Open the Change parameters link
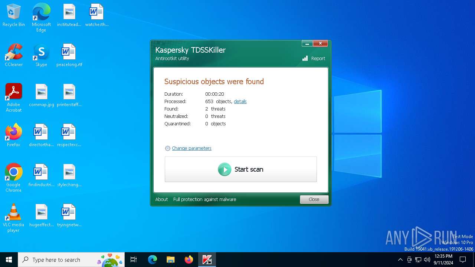Screen dimensions: 475x267 [x=191, y=148]
